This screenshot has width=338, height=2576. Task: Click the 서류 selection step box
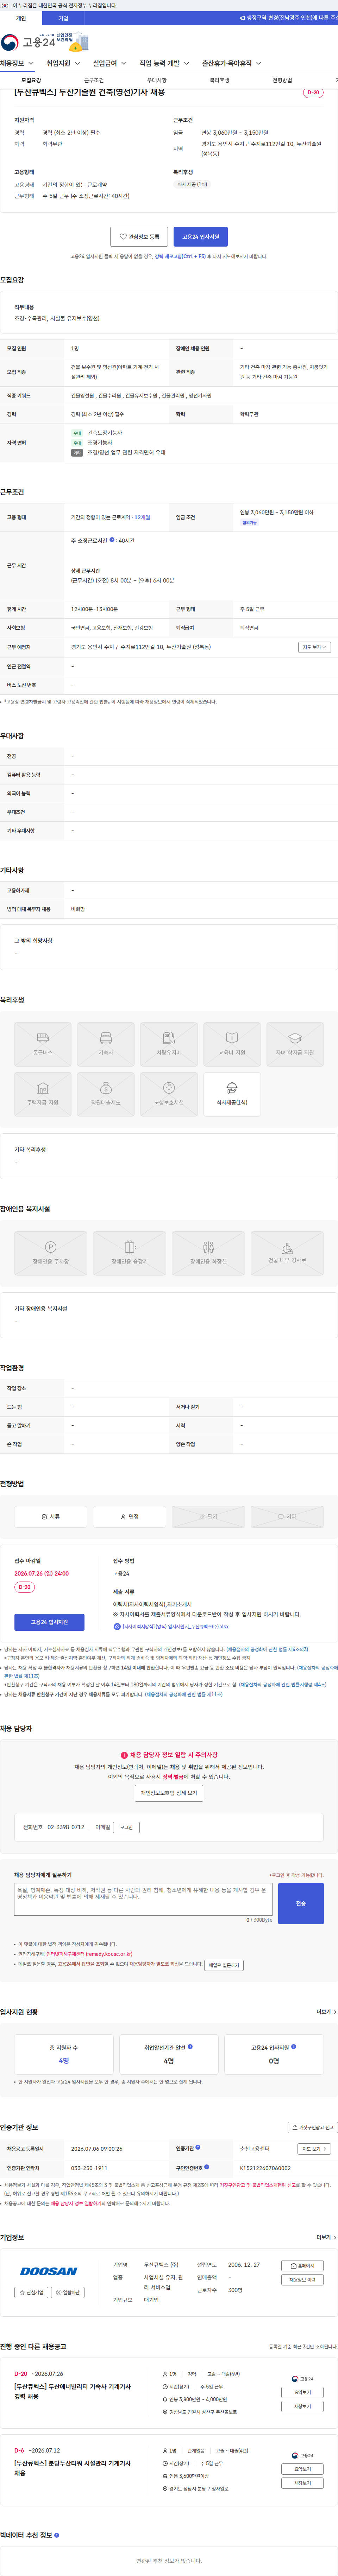(x=51, y=1516)
